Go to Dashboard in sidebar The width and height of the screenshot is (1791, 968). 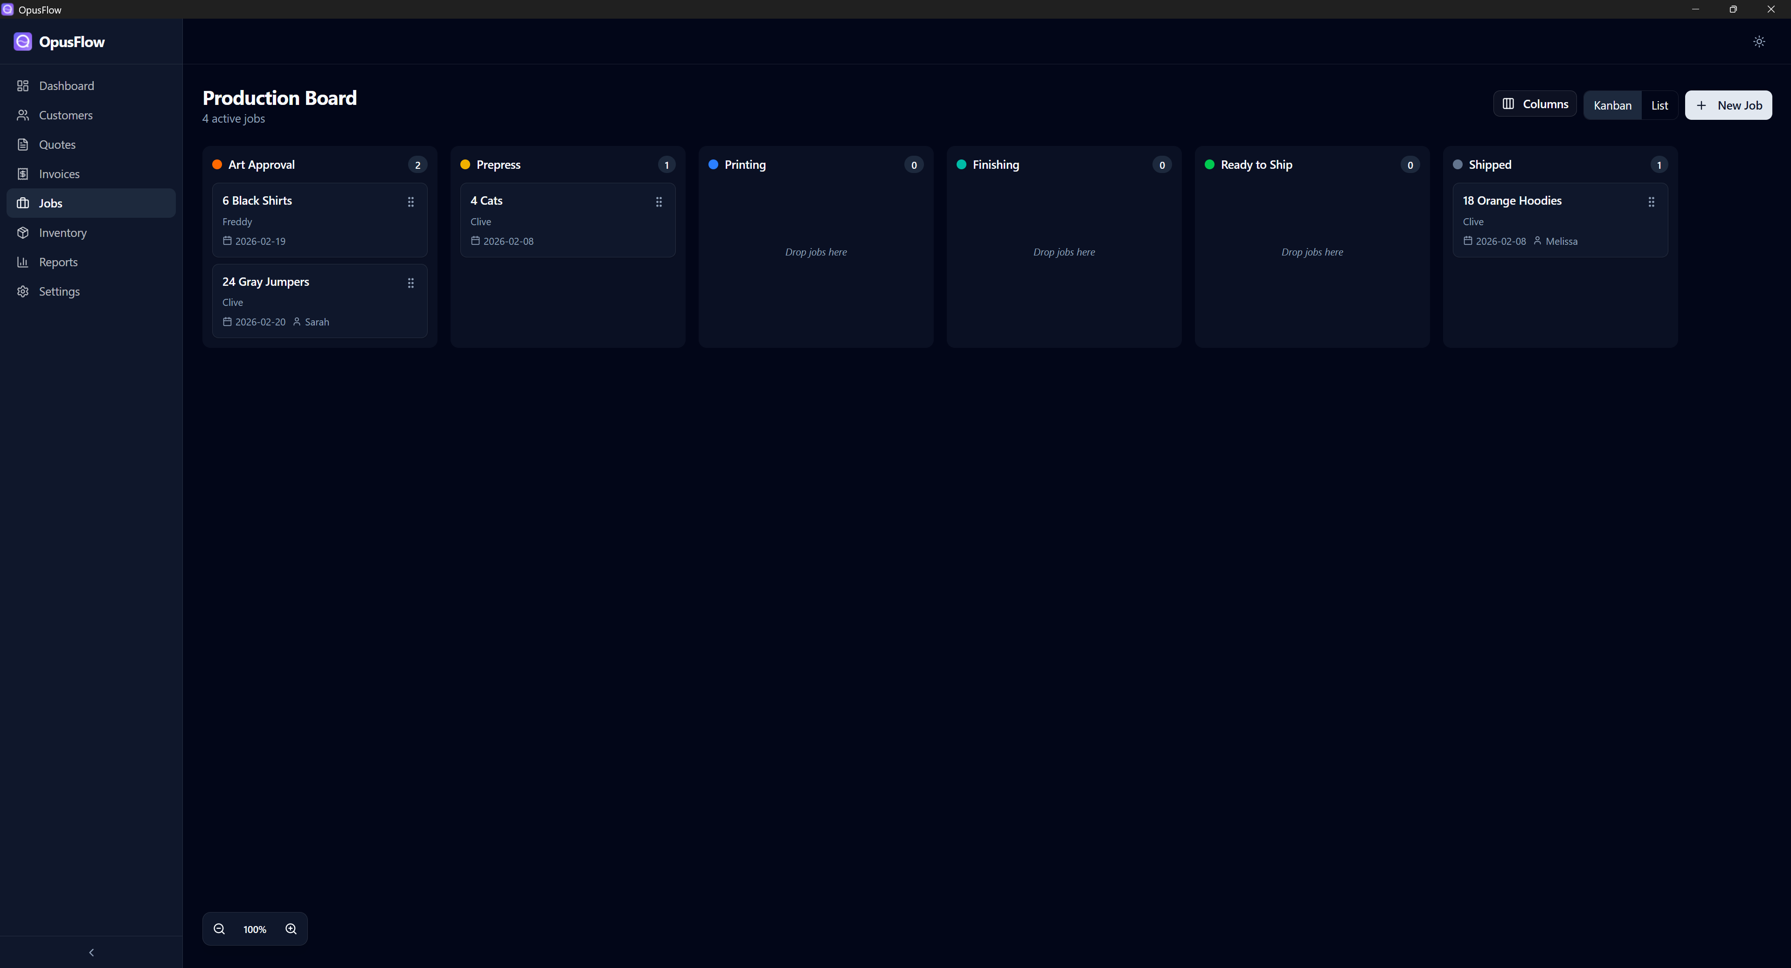click(66, 85)
